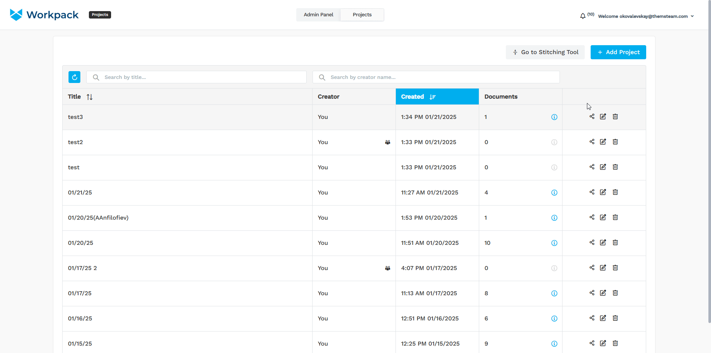Click the group icon on test2 row

click(387, 142)
